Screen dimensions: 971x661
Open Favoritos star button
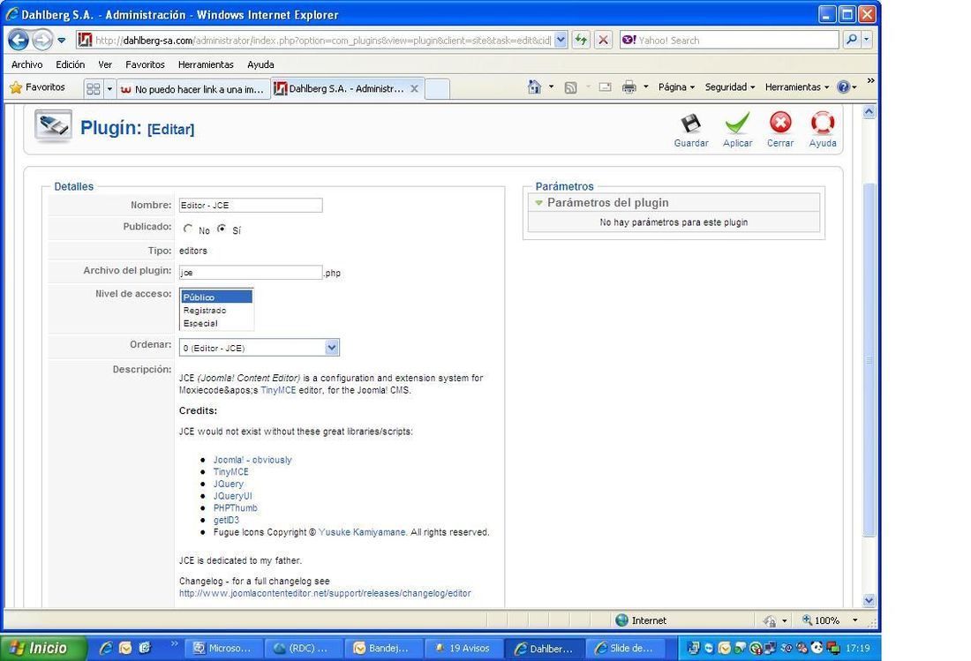[38, 87]
